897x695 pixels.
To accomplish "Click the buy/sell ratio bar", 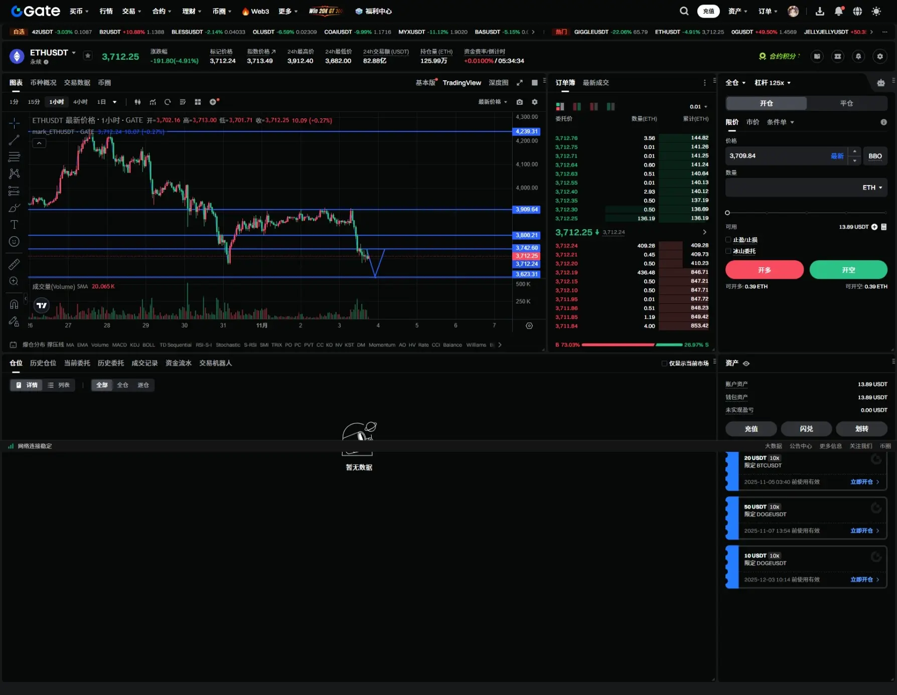I will click(x=632, y=345).
